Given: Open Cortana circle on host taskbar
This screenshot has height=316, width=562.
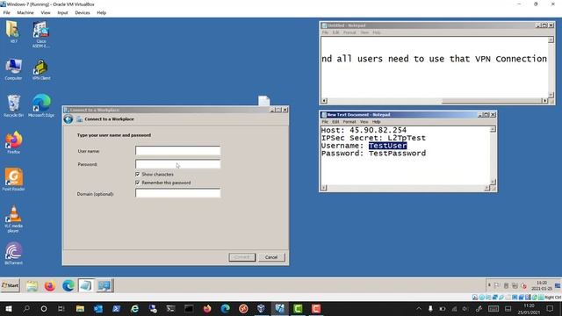Looking at the screenshot, I should click(x=44, y=308).
